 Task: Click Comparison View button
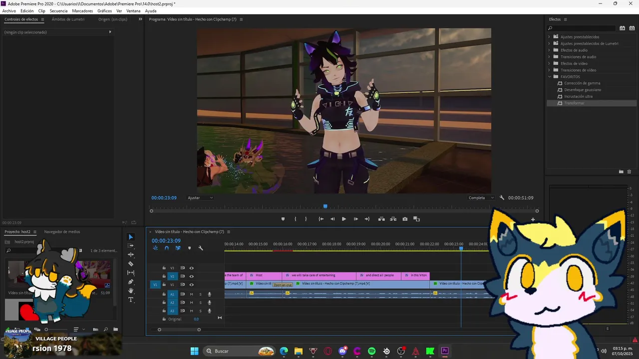click(416, 219)
